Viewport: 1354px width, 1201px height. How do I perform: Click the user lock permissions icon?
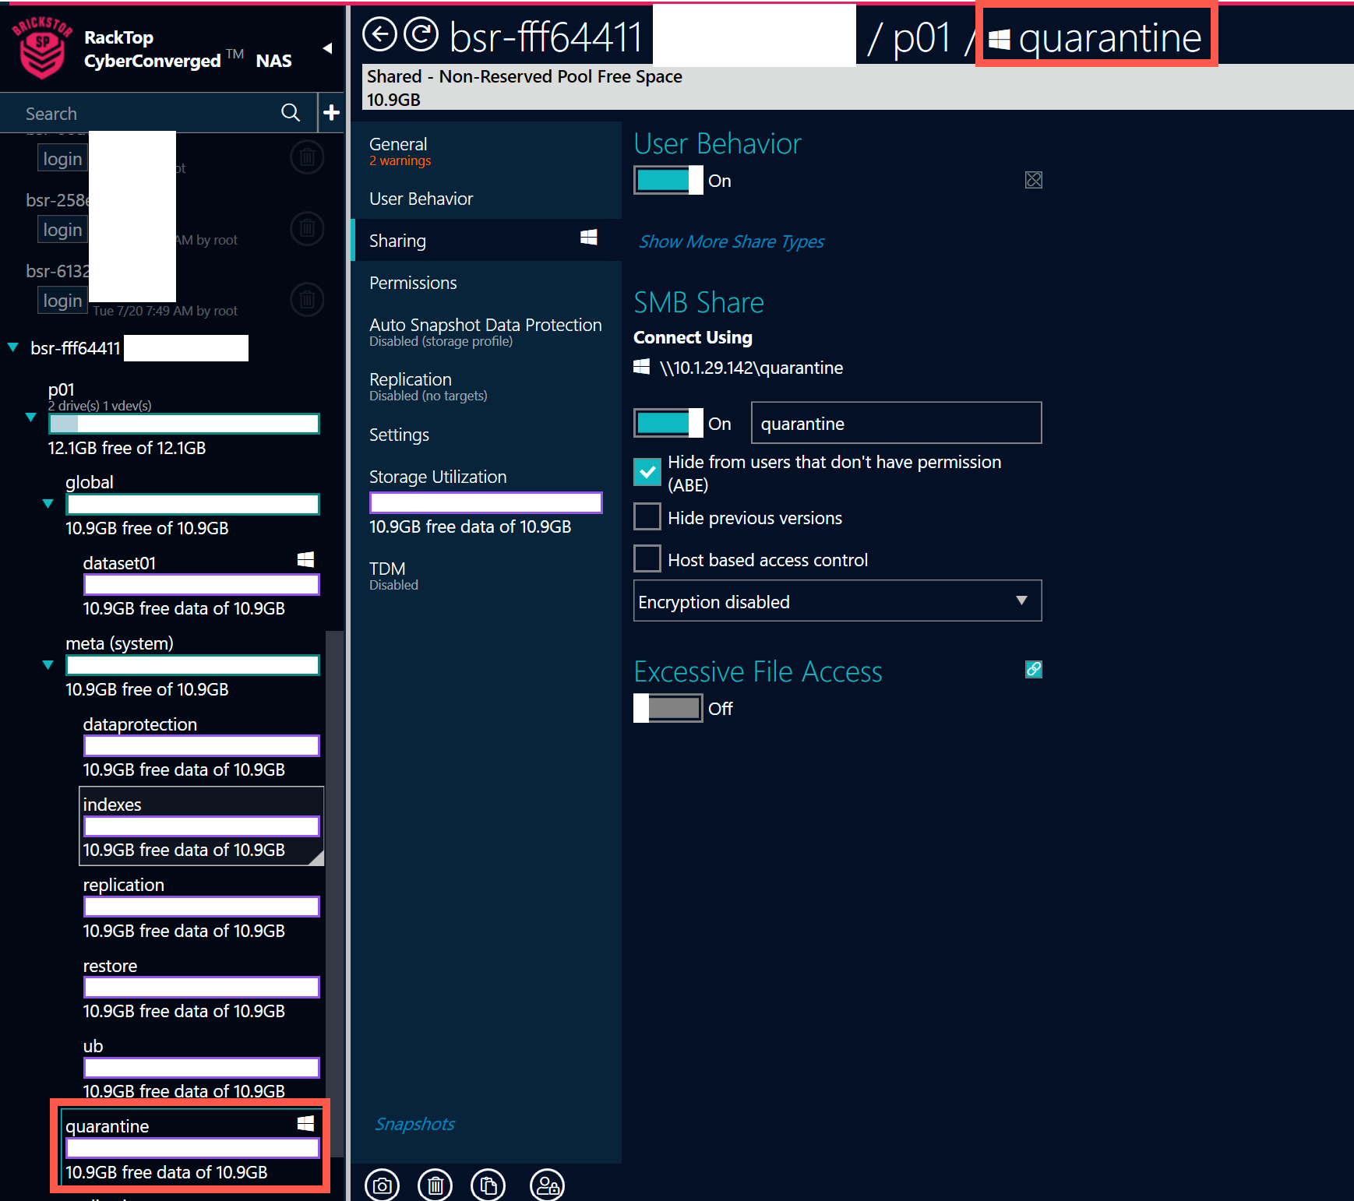[547, 1185]
